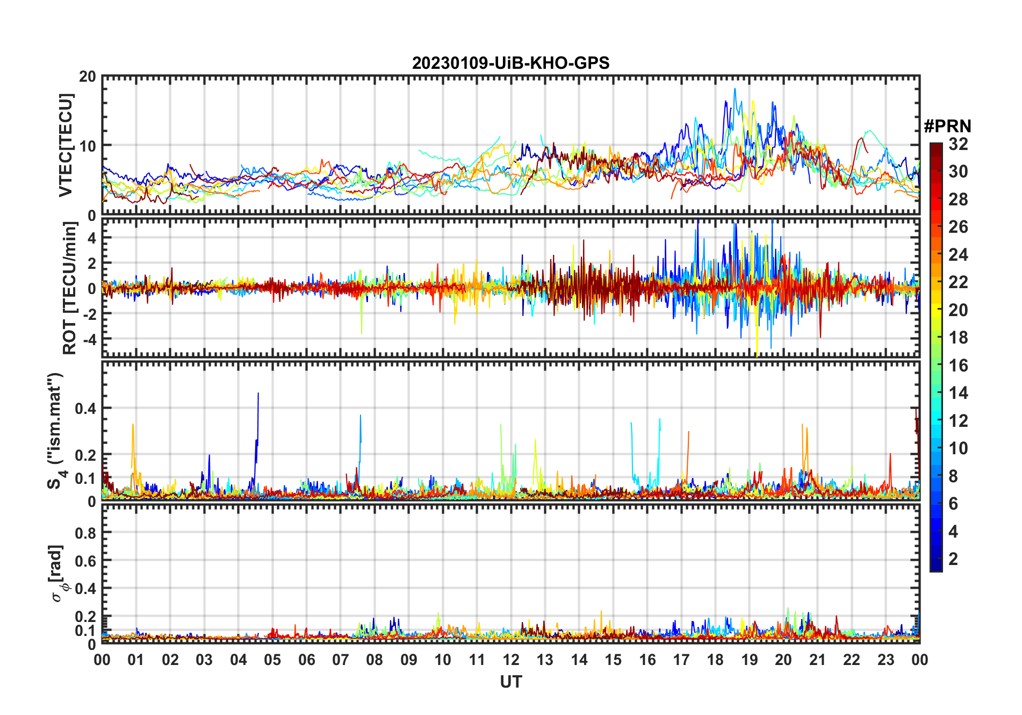Click the plot title 20230109-UiB-KHO-GPS

point(510,63)
